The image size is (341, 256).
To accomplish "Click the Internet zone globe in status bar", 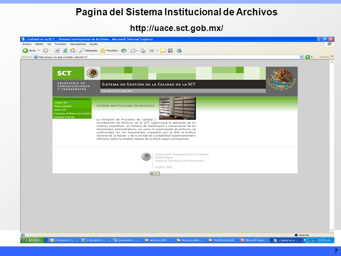I will 296,235.
